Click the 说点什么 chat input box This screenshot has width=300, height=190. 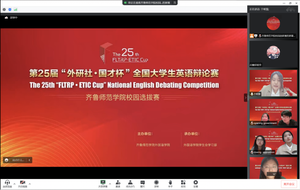[18, 160]
